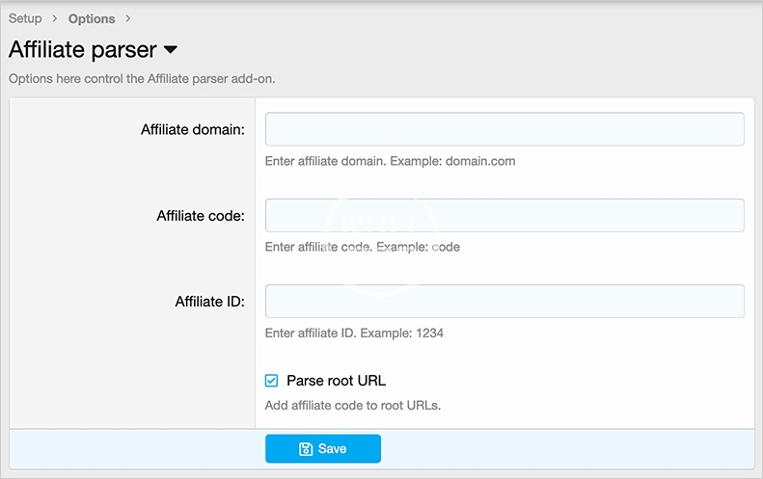Click 'Add affiliate code to root URLs' hint
The height and width of the screenshot is (479, 763).
(x=352, y=406)
